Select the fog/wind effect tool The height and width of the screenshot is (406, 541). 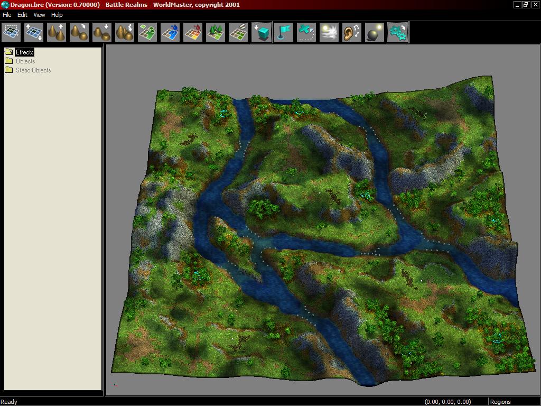(329, 32)
